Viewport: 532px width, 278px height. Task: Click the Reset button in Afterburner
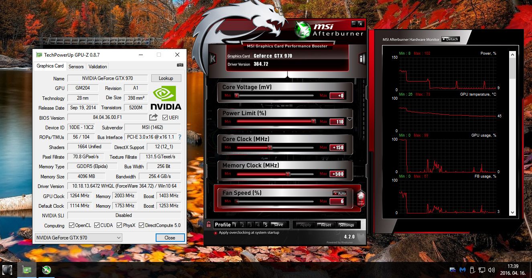click(326, 225)
